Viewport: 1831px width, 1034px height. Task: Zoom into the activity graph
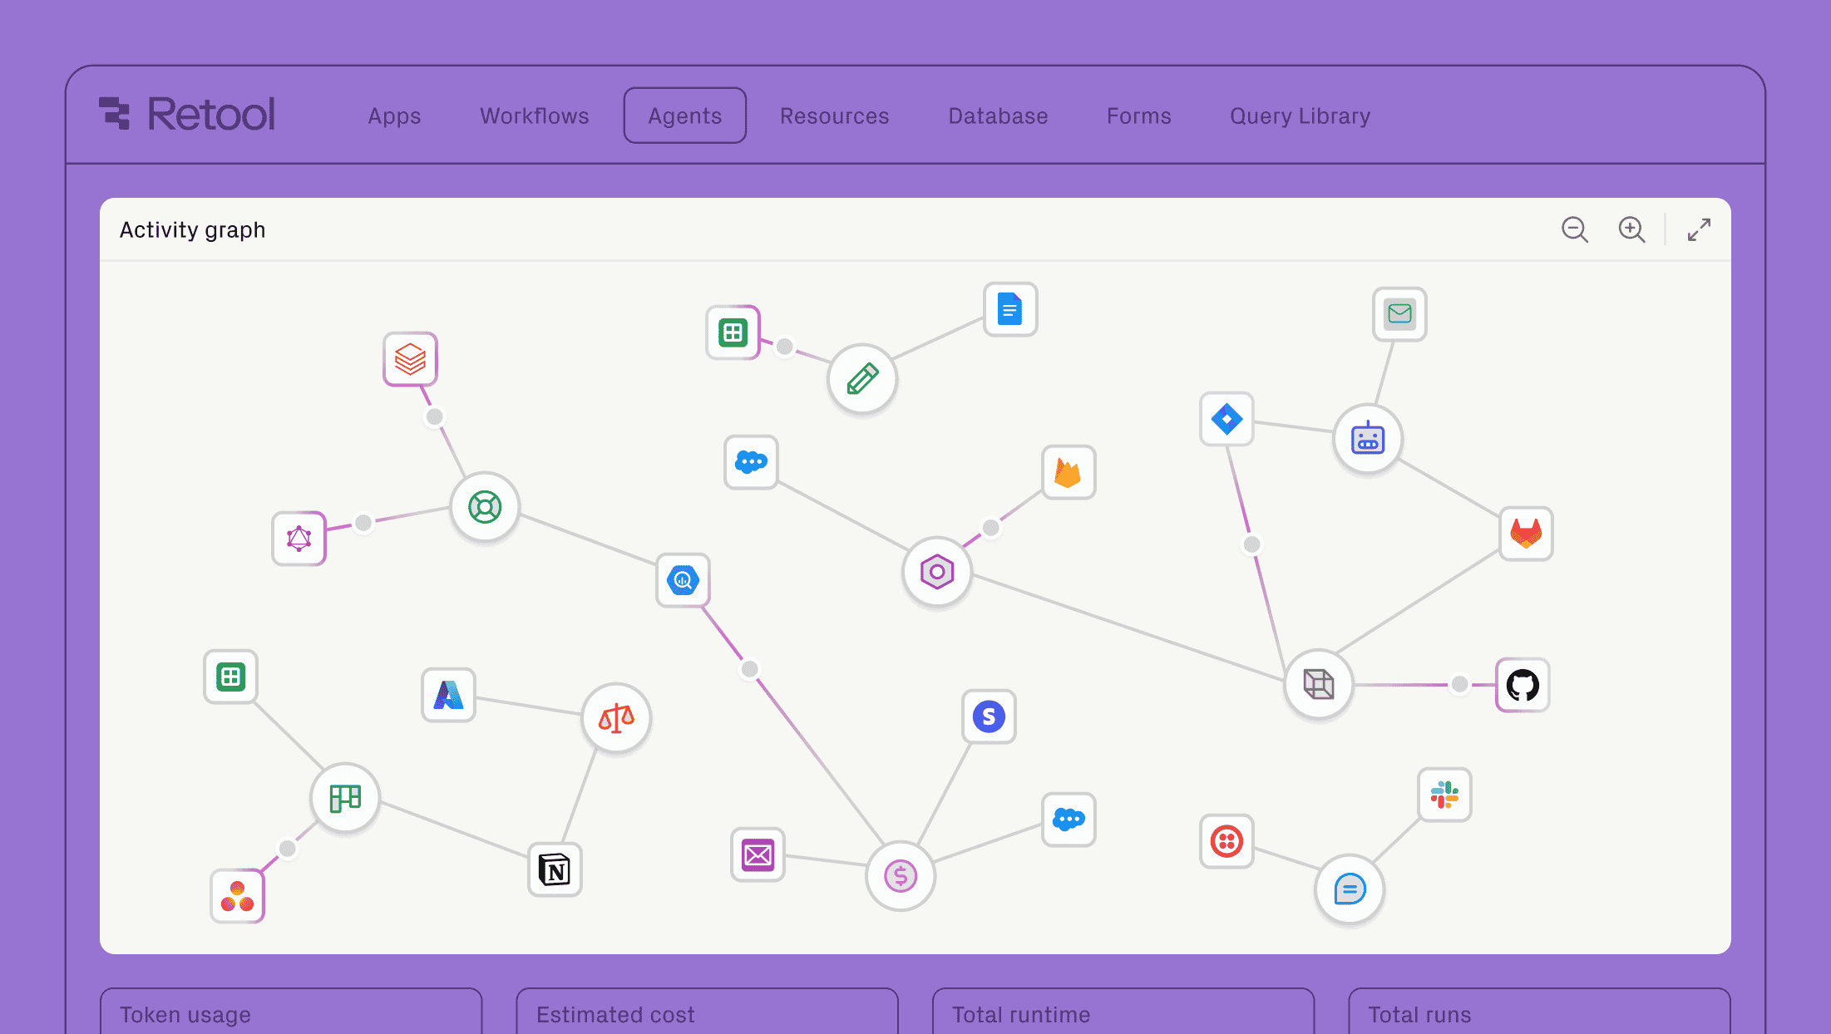[1631, 229]
